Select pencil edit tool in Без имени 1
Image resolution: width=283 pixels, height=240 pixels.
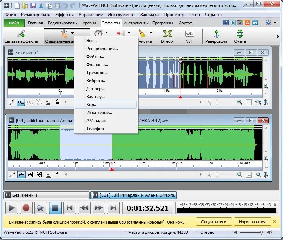(11, 102)
